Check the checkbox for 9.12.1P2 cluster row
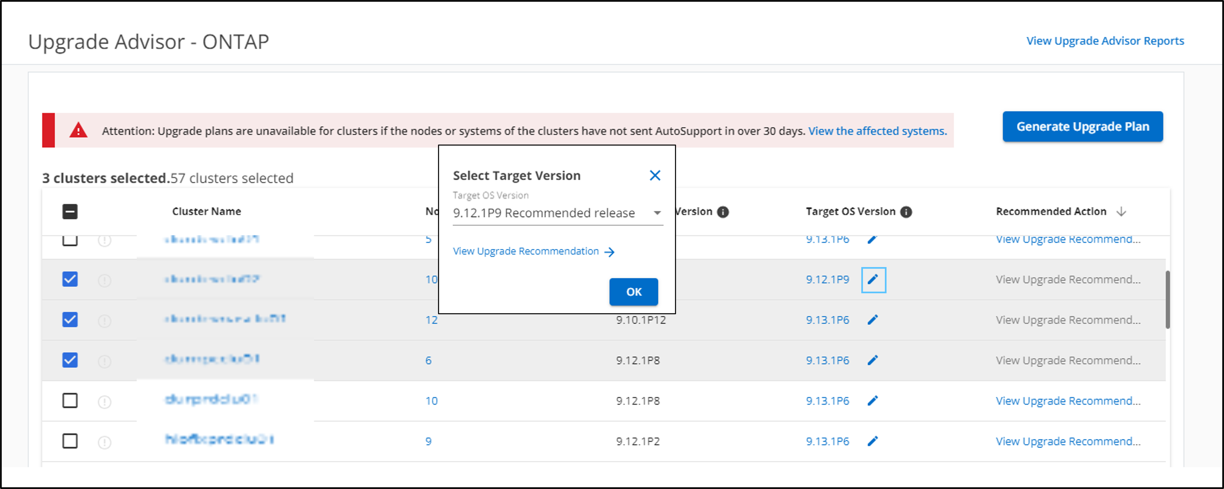The width and height of the screenshot is (1224, 489). 70,441
